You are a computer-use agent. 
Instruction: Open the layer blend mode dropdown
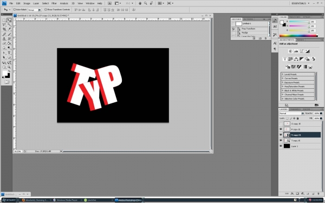pyautogui.click(x=291, y=113)
